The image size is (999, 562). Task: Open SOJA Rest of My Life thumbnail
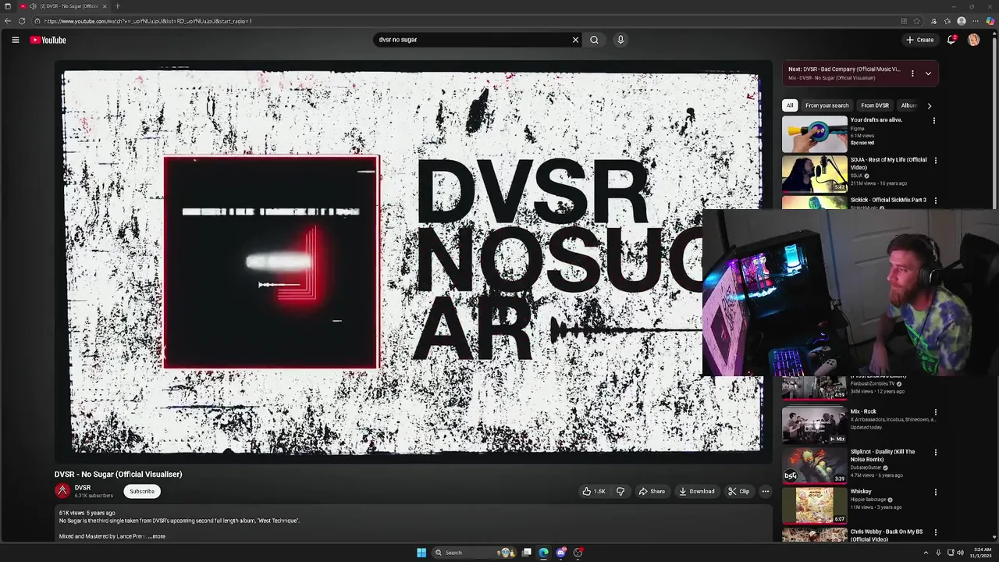815,174
